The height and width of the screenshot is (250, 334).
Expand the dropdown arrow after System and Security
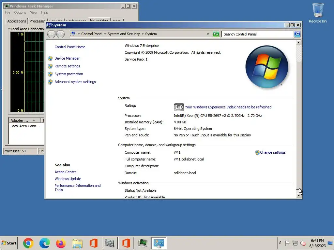(143, 34)
